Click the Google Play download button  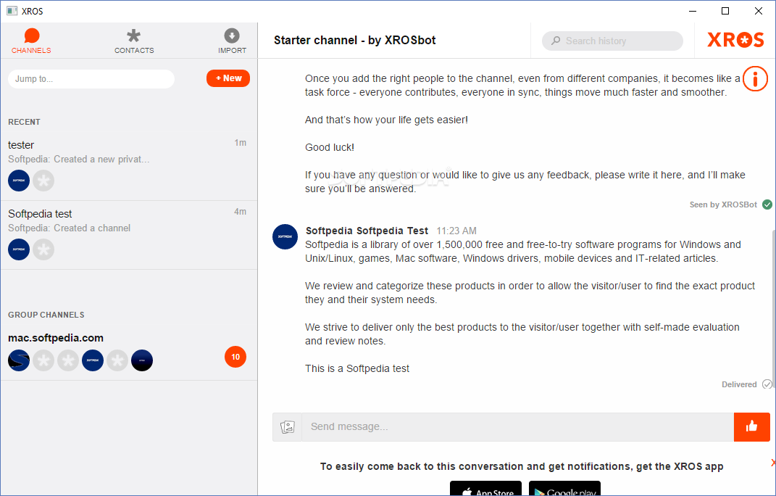(564, 489)
